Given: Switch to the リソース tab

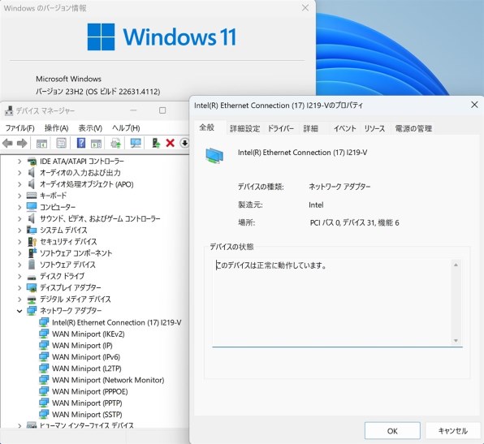Looking at the screenshot, I should click(374, 129).
